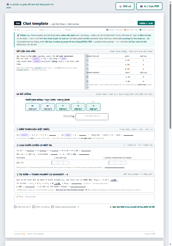Click the Đổi số button
The image size is (172, 246).
(125, 6)
